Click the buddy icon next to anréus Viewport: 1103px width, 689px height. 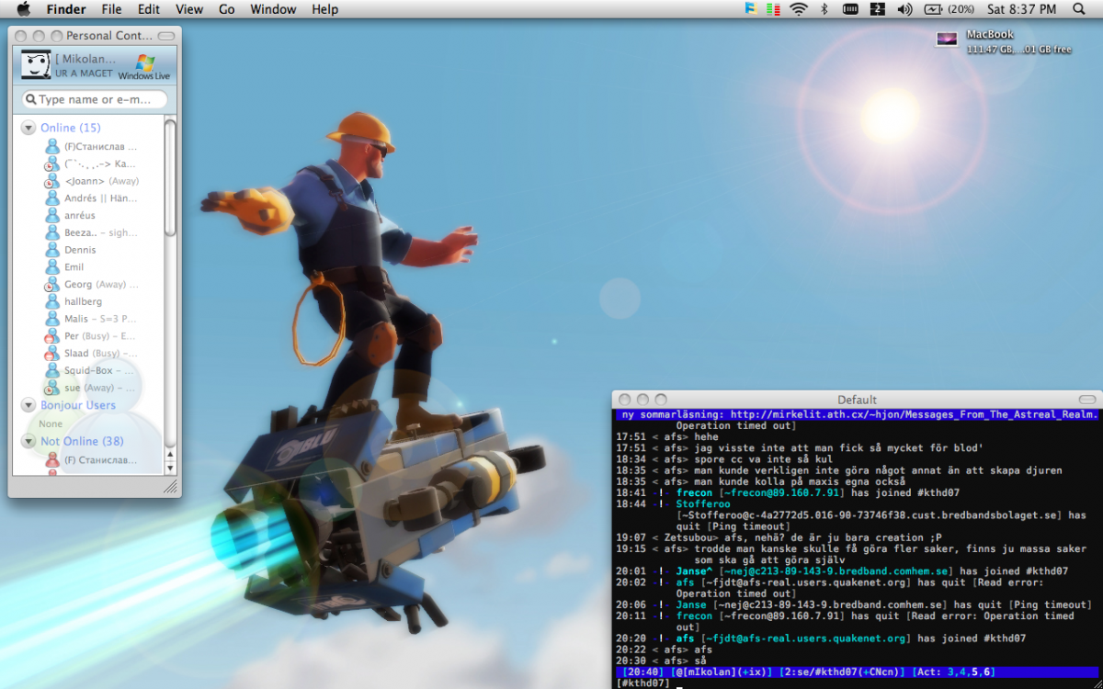52,216
